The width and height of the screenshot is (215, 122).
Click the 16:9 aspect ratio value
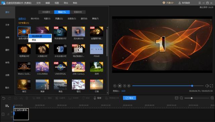click(123, 91)
